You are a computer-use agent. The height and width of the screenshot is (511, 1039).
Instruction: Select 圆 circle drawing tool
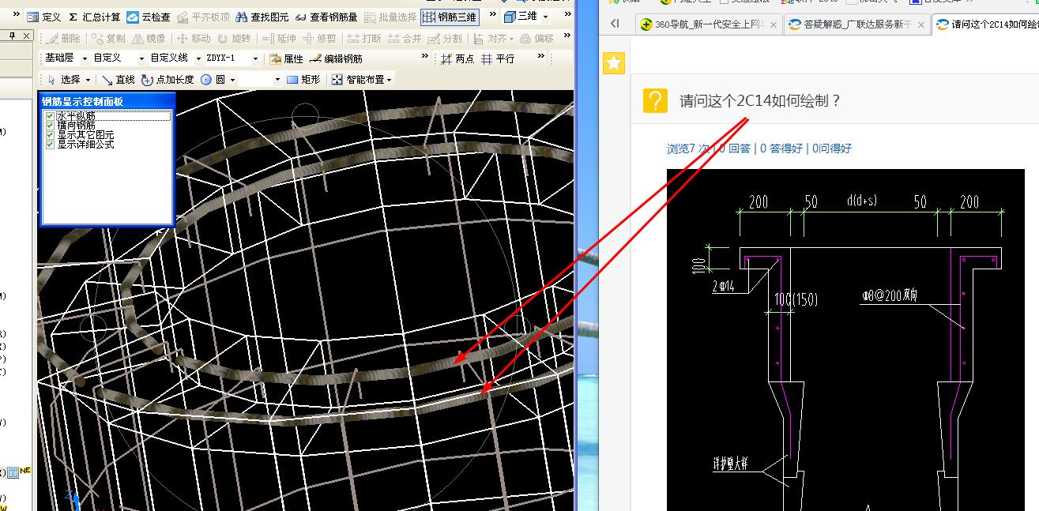click(x=213, y=79)
